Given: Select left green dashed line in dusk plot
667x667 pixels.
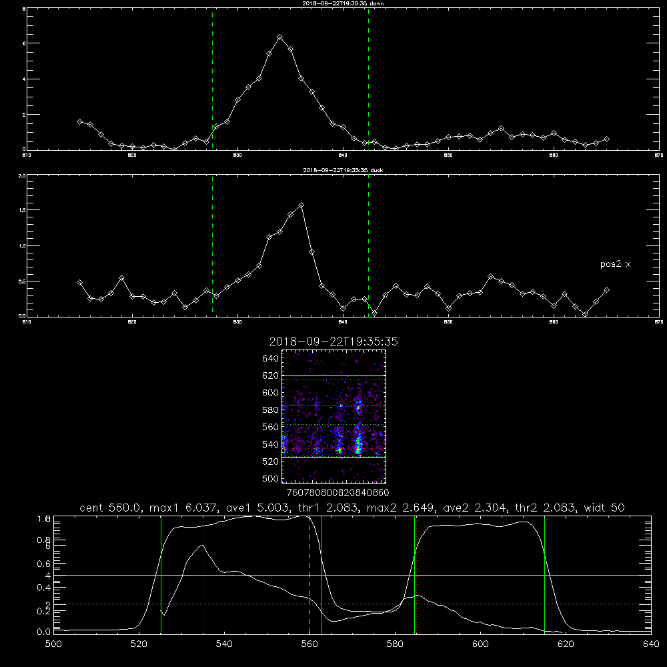Looking at the screenshot, I should (212, 246).
